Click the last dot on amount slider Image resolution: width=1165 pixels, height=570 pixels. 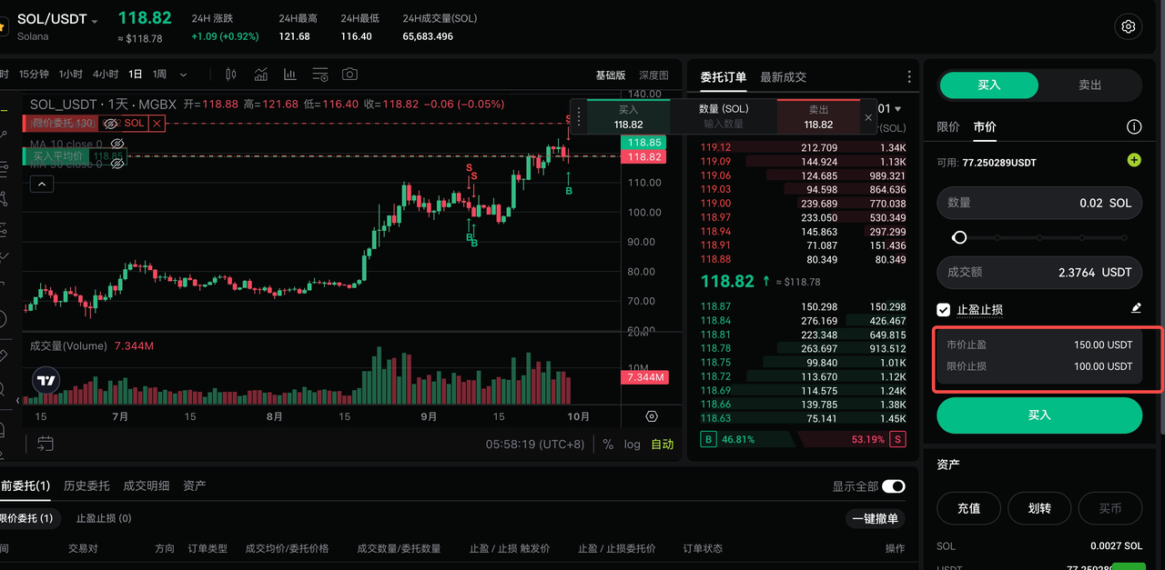tap(1125, 237)
